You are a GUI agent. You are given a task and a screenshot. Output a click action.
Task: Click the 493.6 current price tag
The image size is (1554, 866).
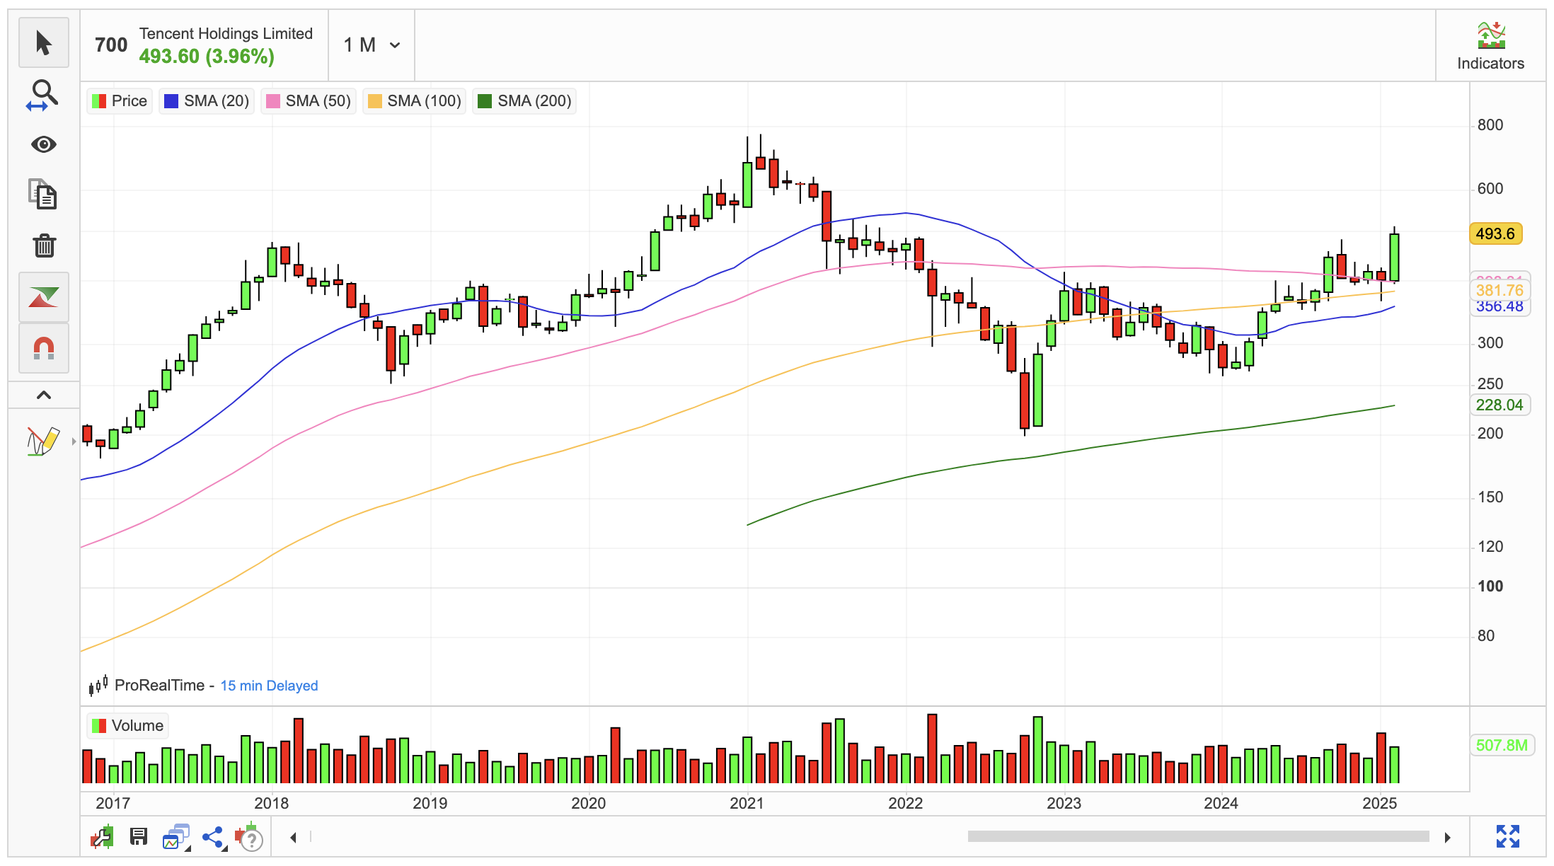click(x=1495, y=233)
